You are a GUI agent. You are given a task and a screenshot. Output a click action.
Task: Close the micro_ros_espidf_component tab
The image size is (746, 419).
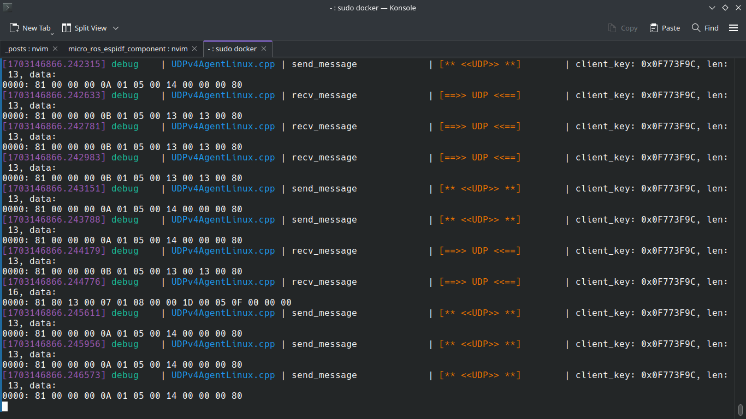click(x=194, y=49)
